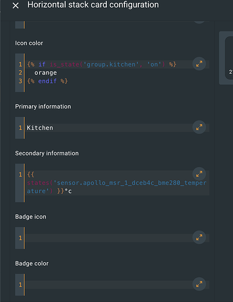The width and height of the screenshot is (233, 302).
Task: Click the 'Kitchen' primary information text
Action: (40, 128)
